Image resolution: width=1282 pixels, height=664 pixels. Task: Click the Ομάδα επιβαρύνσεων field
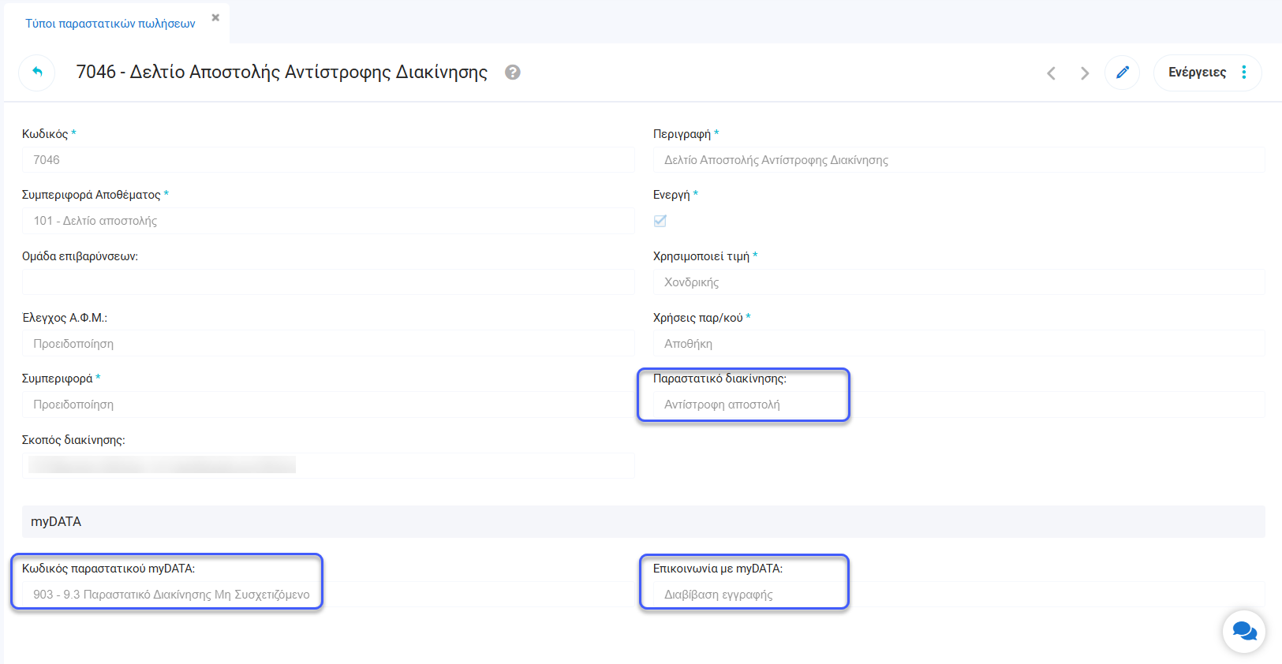327,282
